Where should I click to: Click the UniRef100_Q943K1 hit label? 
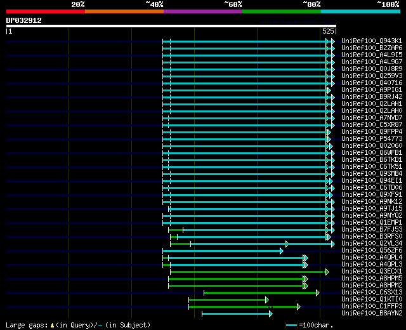pyautogui.click(x=372, y=41)
